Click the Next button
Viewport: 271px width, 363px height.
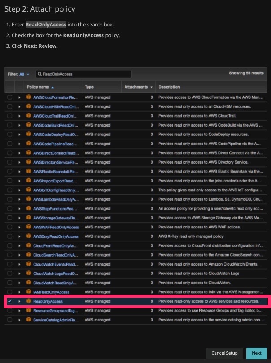256,353
